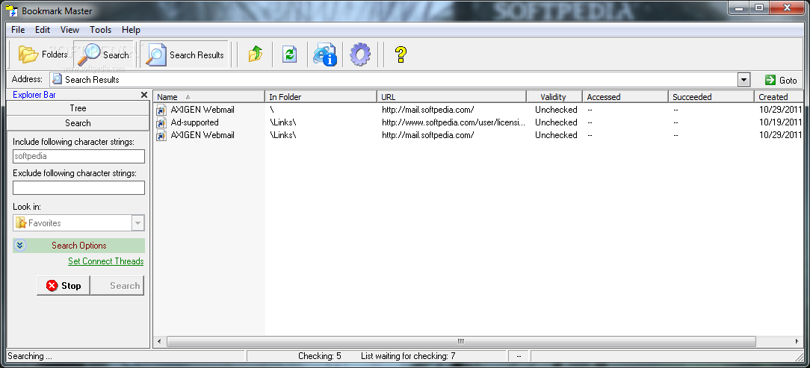
Task: Select the Search tab in Explorer Bar
Action: point(78,123)
